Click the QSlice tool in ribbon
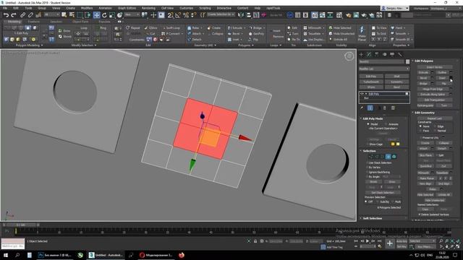463x260 pixels. (151, 28)
